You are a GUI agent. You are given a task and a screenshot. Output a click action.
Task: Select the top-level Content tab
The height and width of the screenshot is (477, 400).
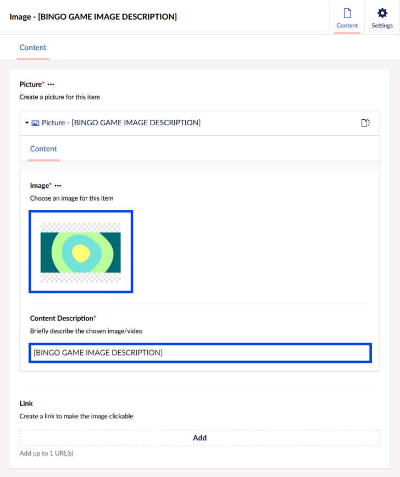(33, 47)
